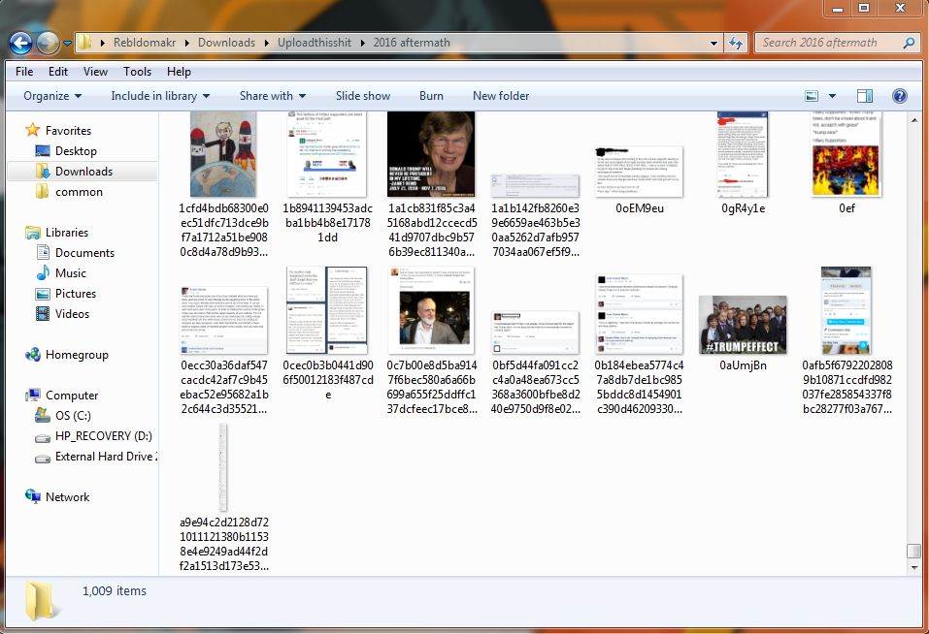Open the Share with dropdown

273,96
